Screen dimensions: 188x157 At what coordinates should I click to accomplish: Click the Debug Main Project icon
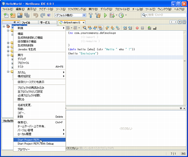pos(112,15)
